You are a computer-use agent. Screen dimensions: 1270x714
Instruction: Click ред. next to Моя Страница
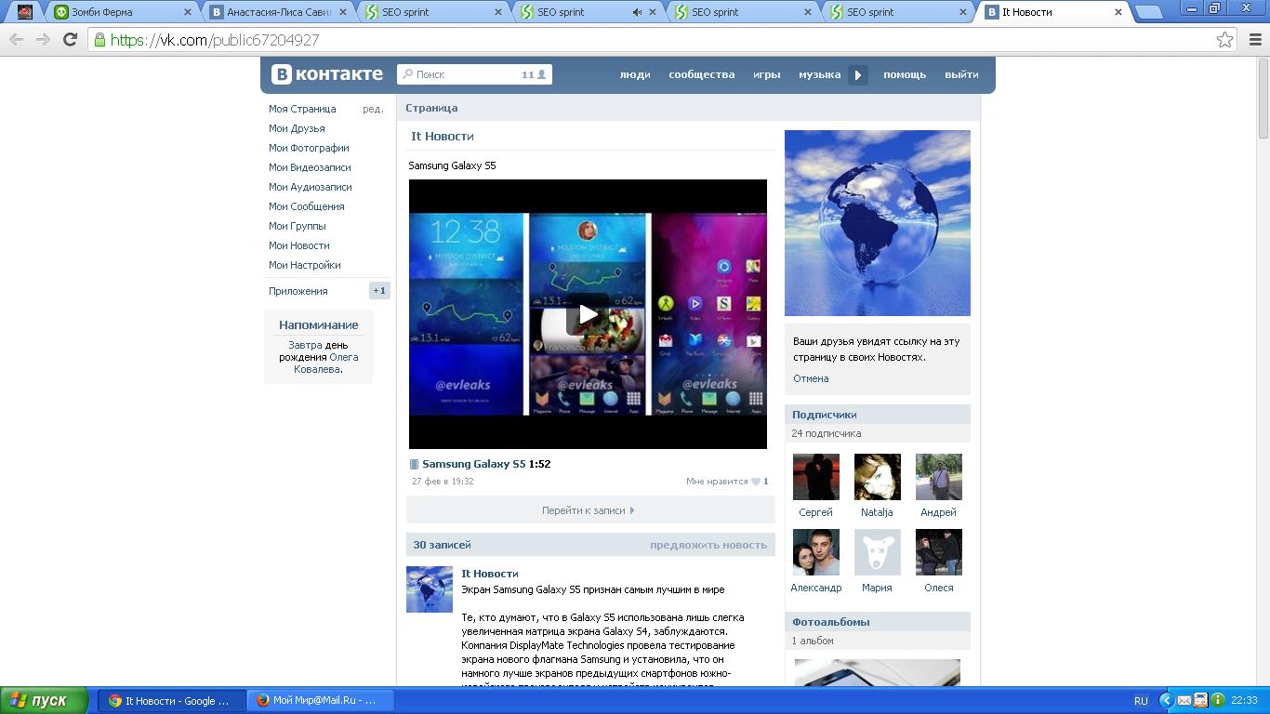point(373,109)
